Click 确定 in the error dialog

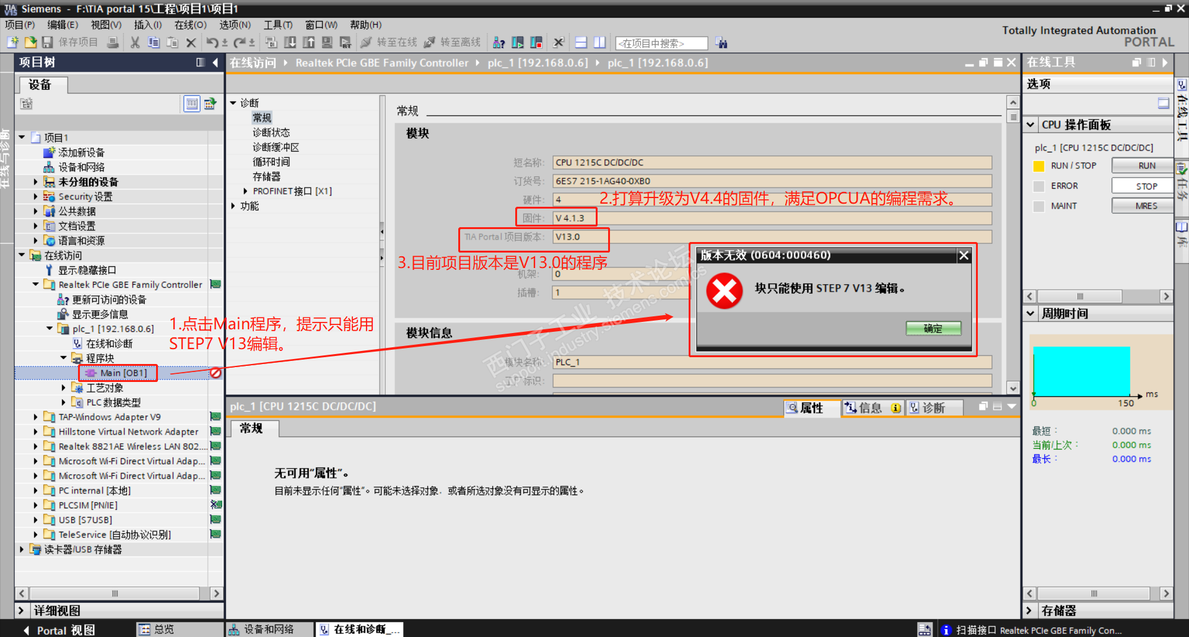(933, 329)
